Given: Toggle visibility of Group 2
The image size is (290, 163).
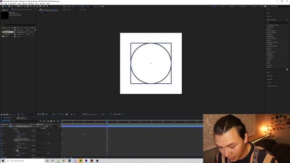Looking at the screenshot, I should pyautogui.click(x=2, y=140).
